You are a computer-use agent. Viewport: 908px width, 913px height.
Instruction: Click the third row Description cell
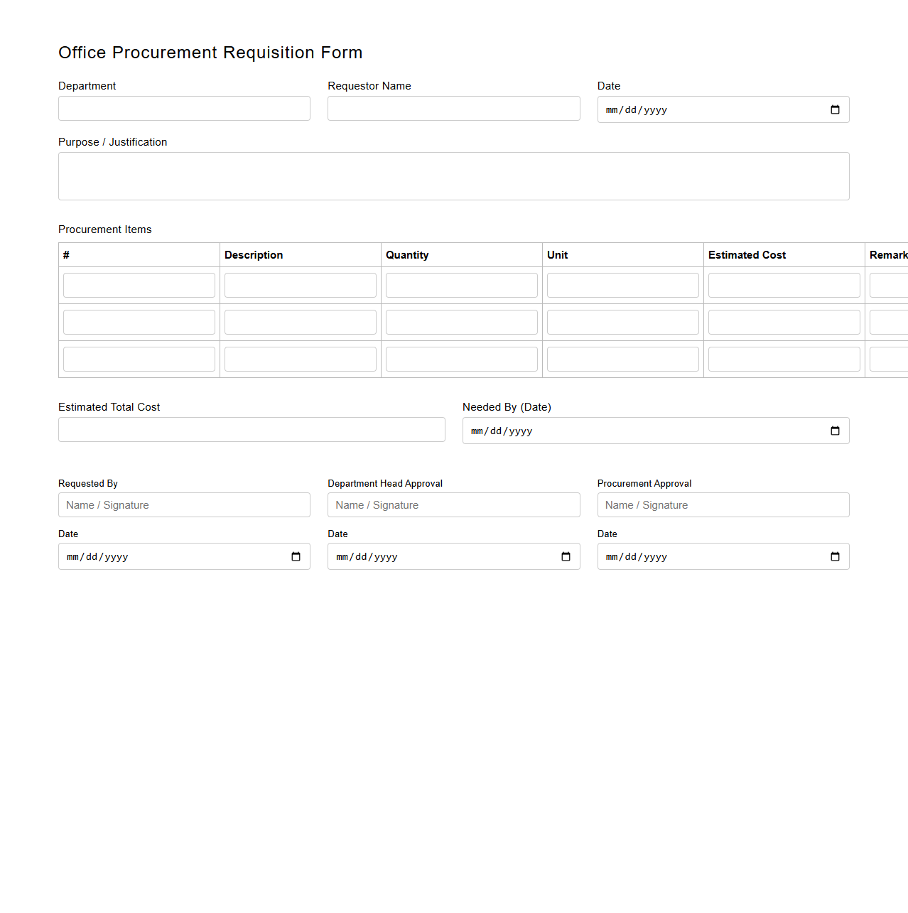[300, 359]
